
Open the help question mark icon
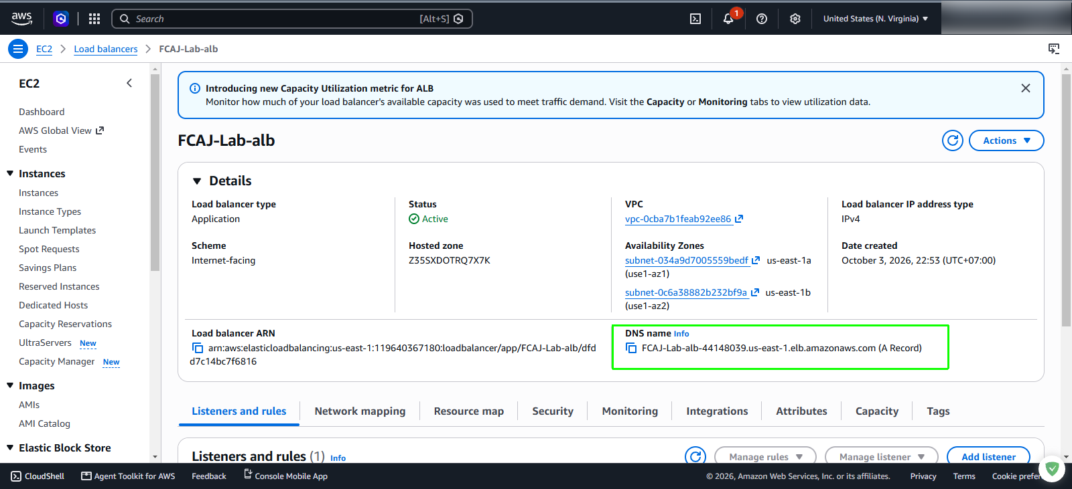(x=762, y=19)
